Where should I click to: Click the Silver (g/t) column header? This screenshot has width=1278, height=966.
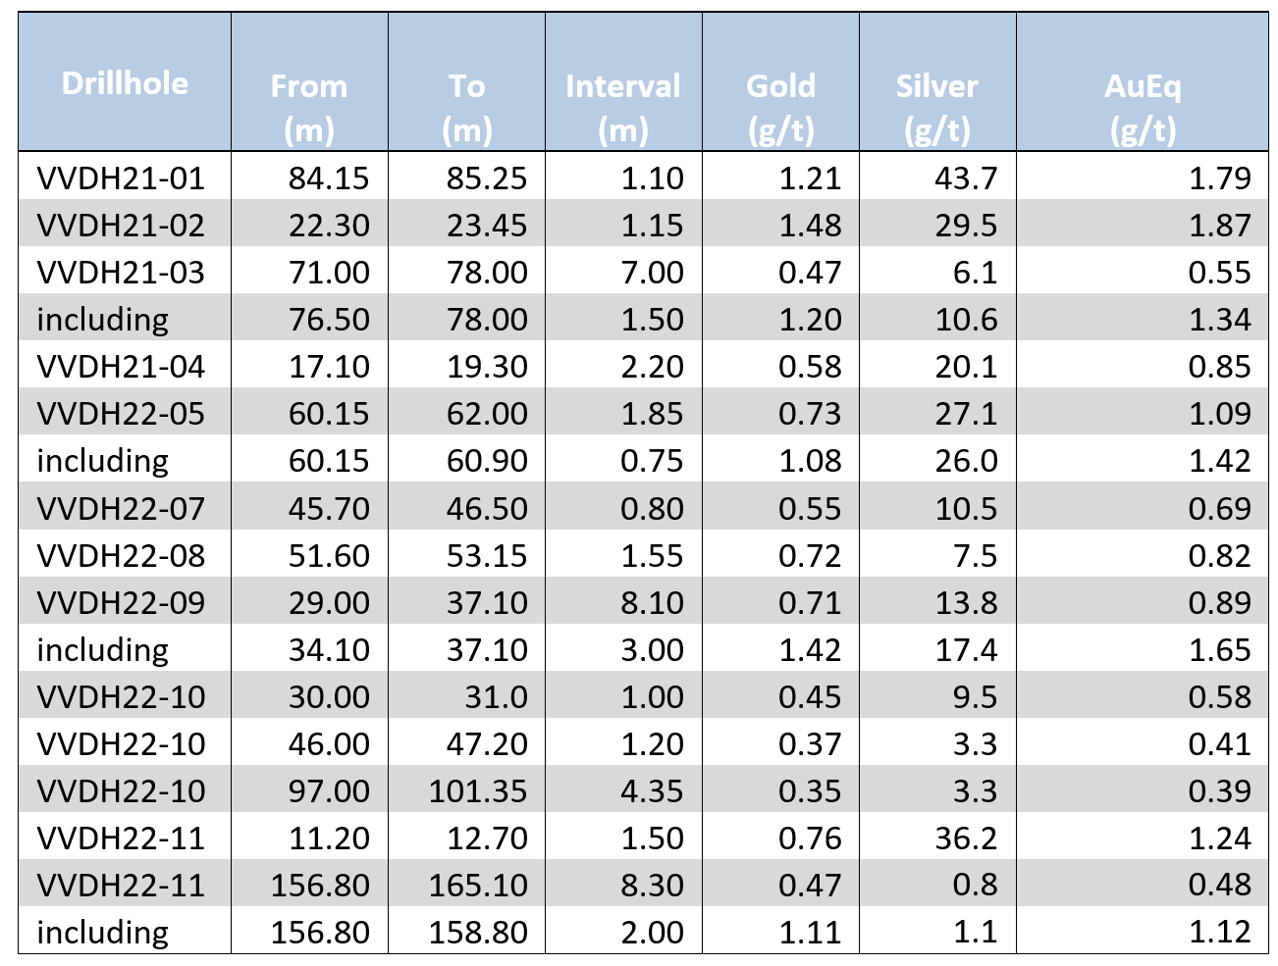tap(937, 106)
